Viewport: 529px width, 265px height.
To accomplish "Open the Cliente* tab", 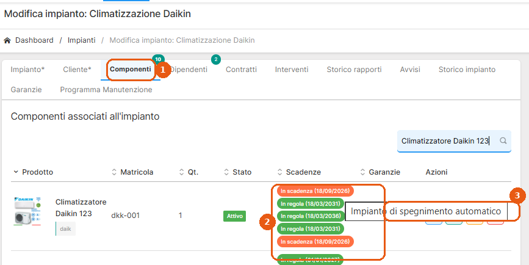I will (77, 70).
